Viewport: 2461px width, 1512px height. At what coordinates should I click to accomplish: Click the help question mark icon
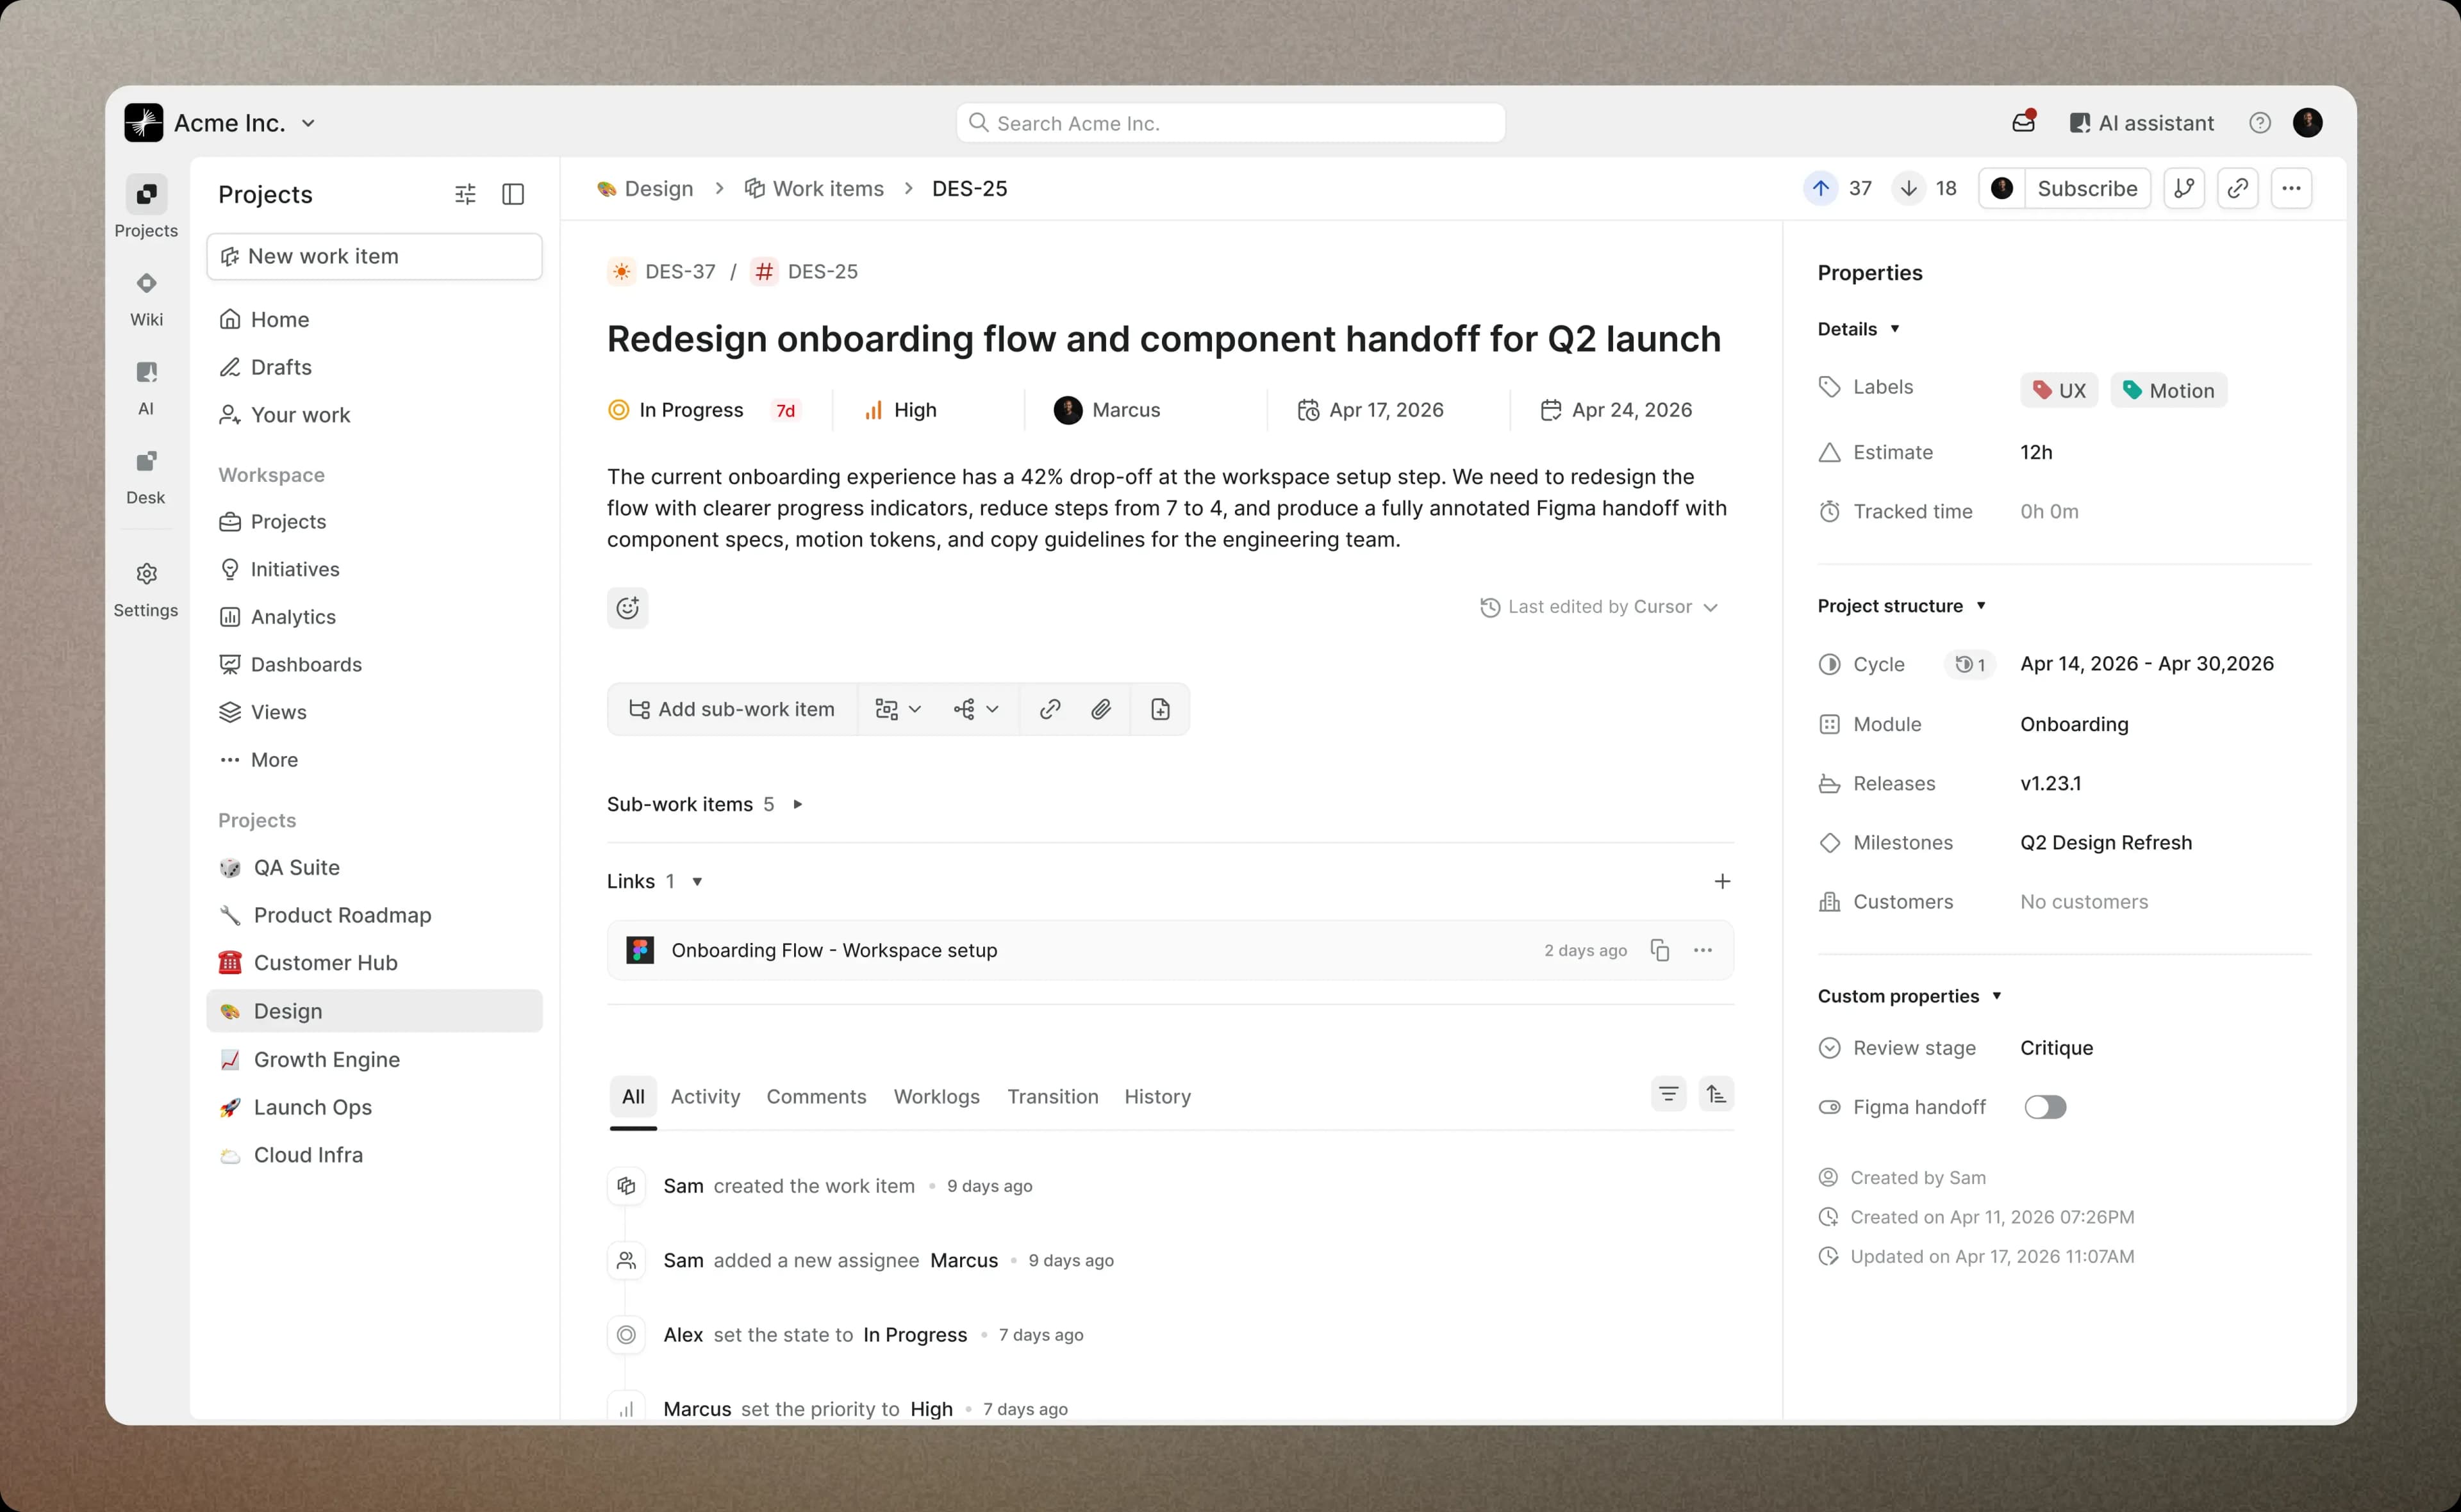pos(2260,123)
